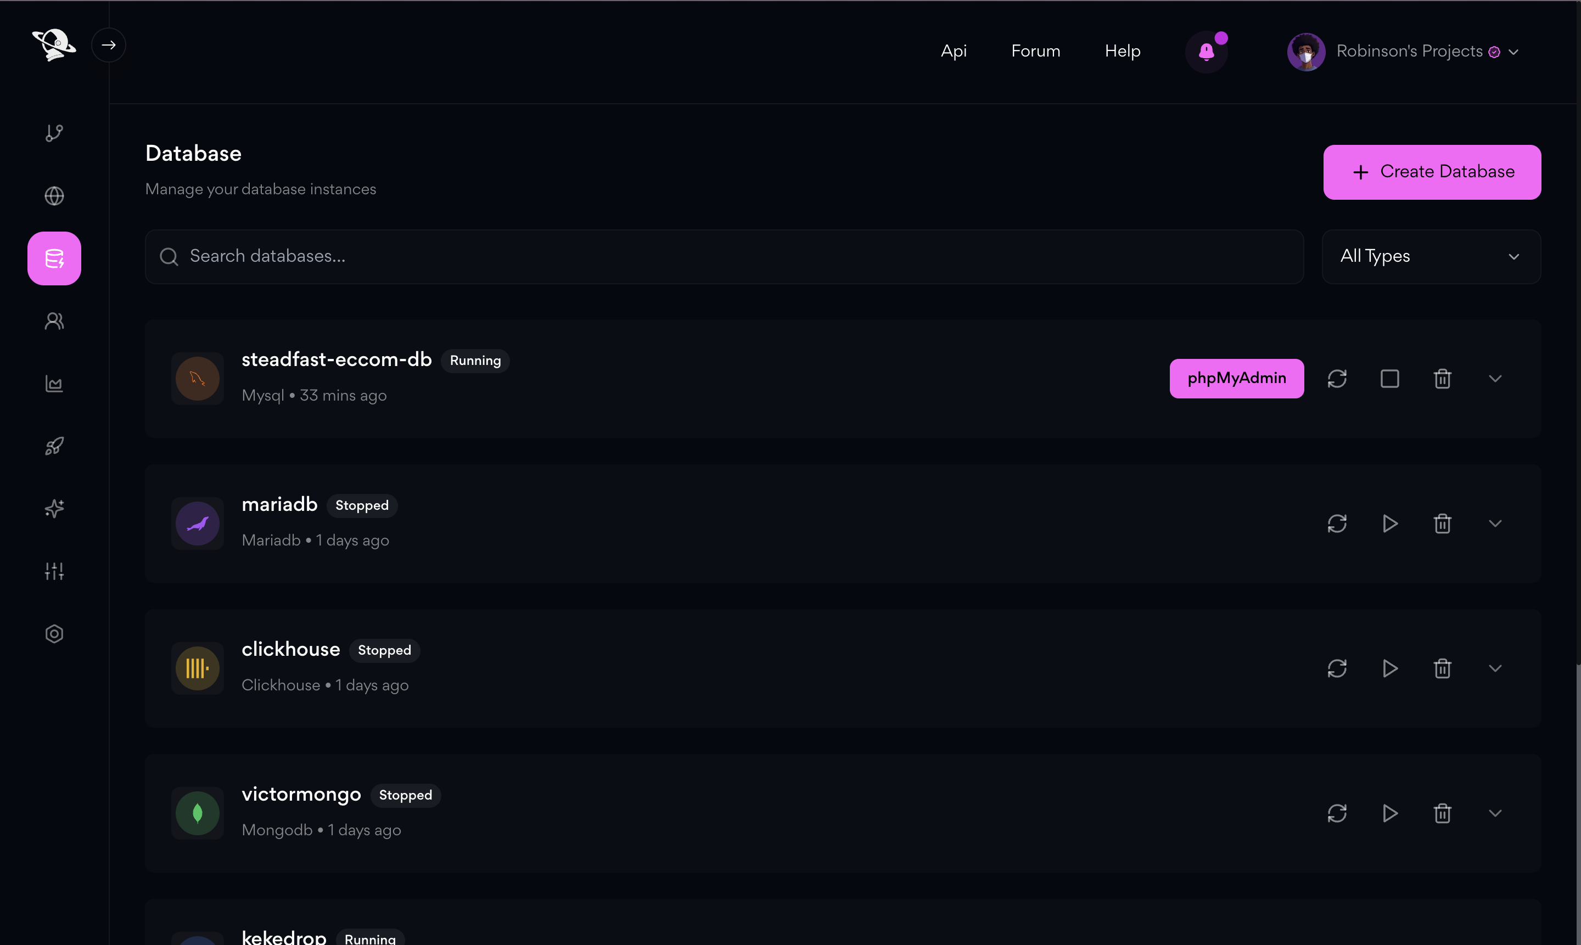Viewport: 1581px width, 945px height.
Task: Open the sparkles AI sidebar icon
Action: tap(54, 508)
